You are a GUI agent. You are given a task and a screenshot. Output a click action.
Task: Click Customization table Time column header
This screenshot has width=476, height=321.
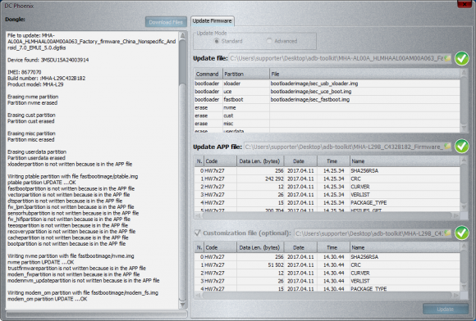(333, 247)
